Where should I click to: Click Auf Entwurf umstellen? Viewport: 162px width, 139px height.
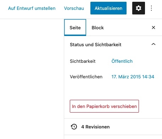[32, 8]
